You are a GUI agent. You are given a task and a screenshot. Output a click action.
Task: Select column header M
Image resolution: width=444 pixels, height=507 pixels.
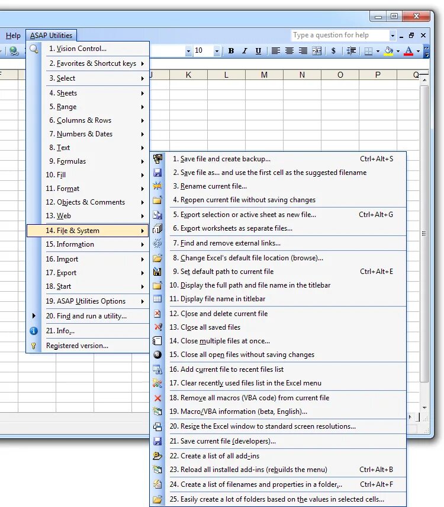click(x=264, y=75)
